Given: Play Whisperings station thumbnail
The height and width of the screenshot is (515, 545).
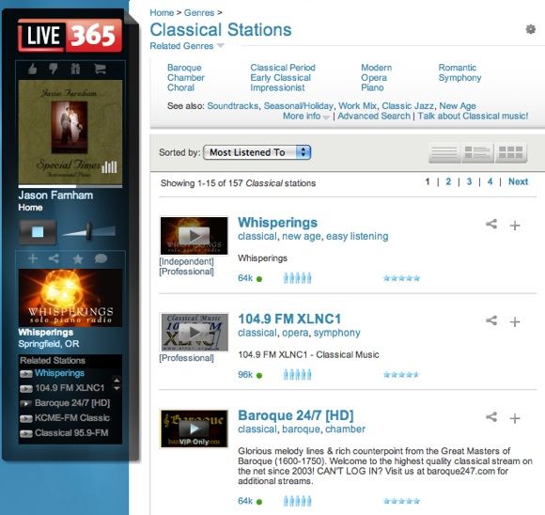Looking at the screenshot, I should tap(194, 236).
